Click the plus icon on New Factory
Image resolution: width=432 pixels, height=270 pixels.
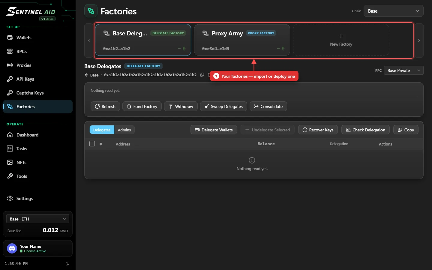[x=341, y=36]
